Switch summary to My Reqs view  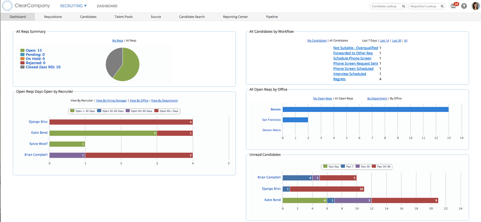click(117, 40)
